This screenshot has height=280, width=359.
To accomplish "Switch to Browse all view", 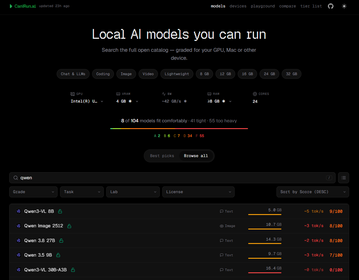I will click(x=196, y=156).
